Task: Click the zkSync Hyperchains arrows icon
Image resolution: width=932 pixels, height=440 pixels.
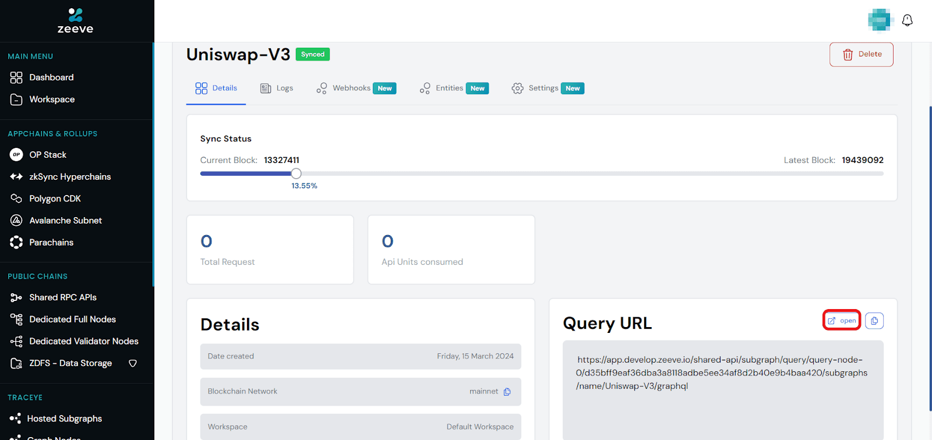Action: click(16, 176)
